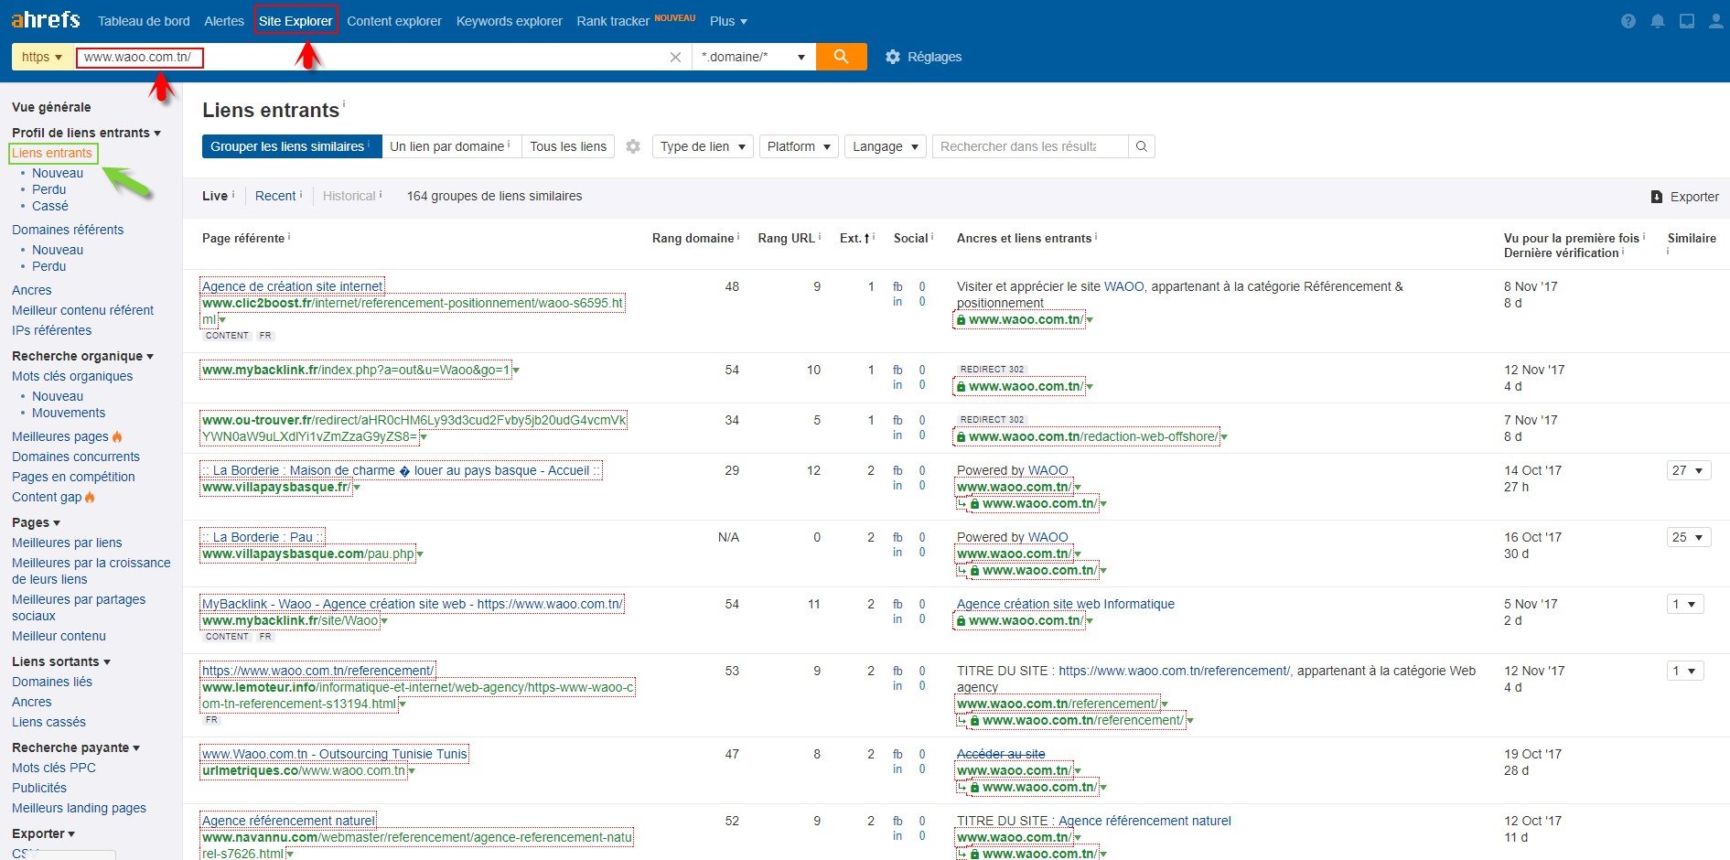Switch to Historical index
This screenshot has width=1730, height=860.
pos(349,196)
